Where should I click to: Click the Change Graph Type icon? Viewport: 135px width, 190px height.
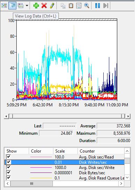(x=21, y=6)
